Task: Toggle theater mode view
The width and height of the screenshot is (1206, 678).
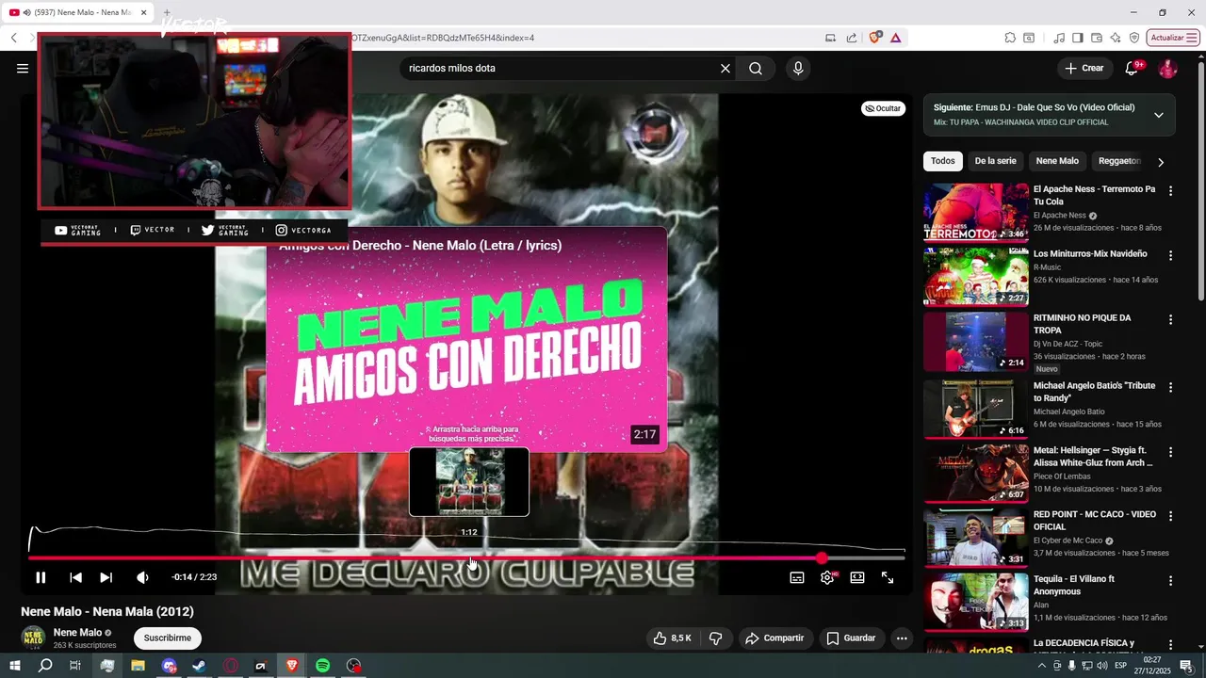Action: [857, 577]
